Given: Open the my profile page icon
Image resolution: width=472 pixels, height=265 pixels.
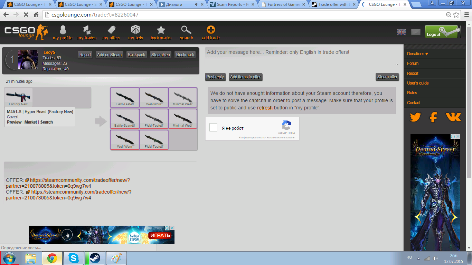Looking at the screenshot, I should click(x=63, y=30).
